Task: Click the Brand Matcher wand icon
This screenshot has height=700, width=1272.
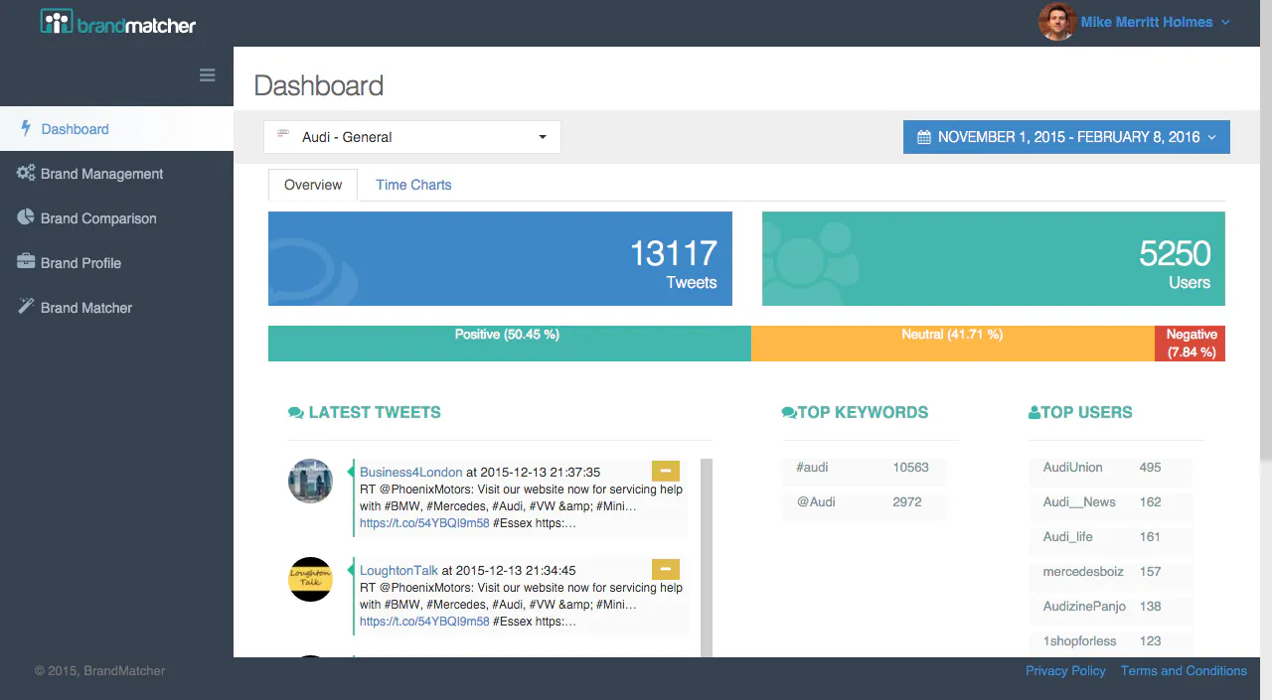Action: coord(26,307)
